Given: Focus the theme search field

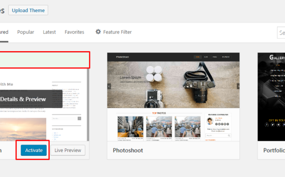Looking at the screenshot, I should click(x=281, y=33).
